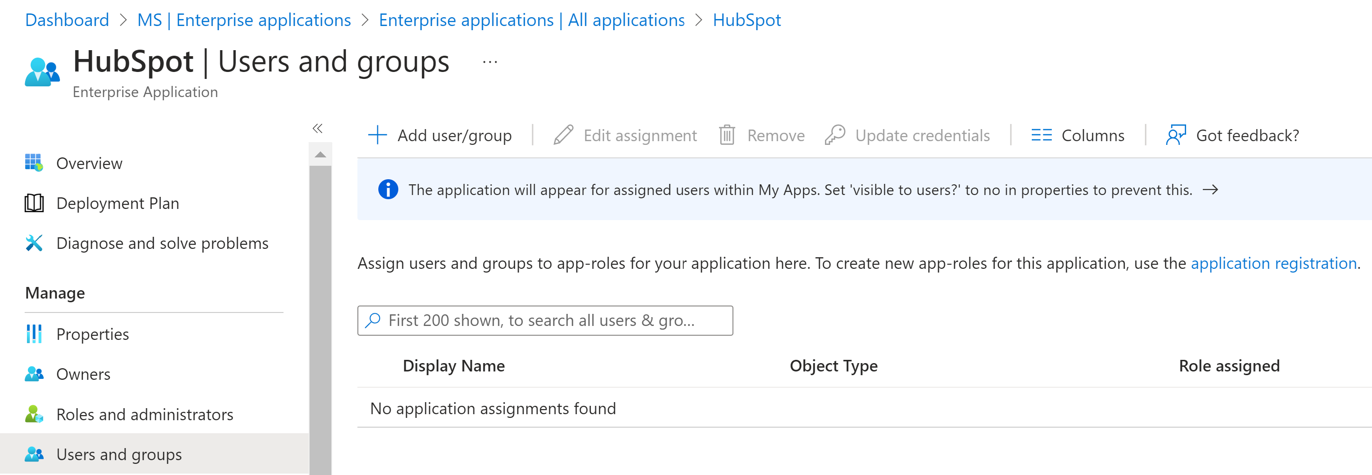
Task: Click the HubSpot breadcrumb link
Action: coord(747,20)
